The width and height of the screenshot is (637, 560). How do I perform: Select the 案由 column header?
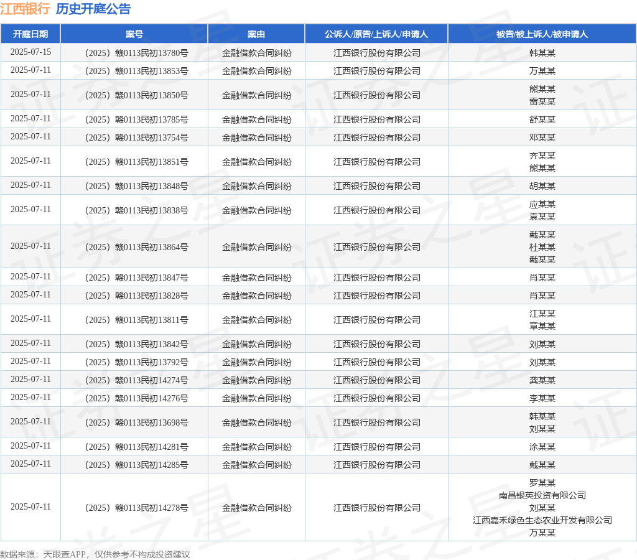coord(256,34)
